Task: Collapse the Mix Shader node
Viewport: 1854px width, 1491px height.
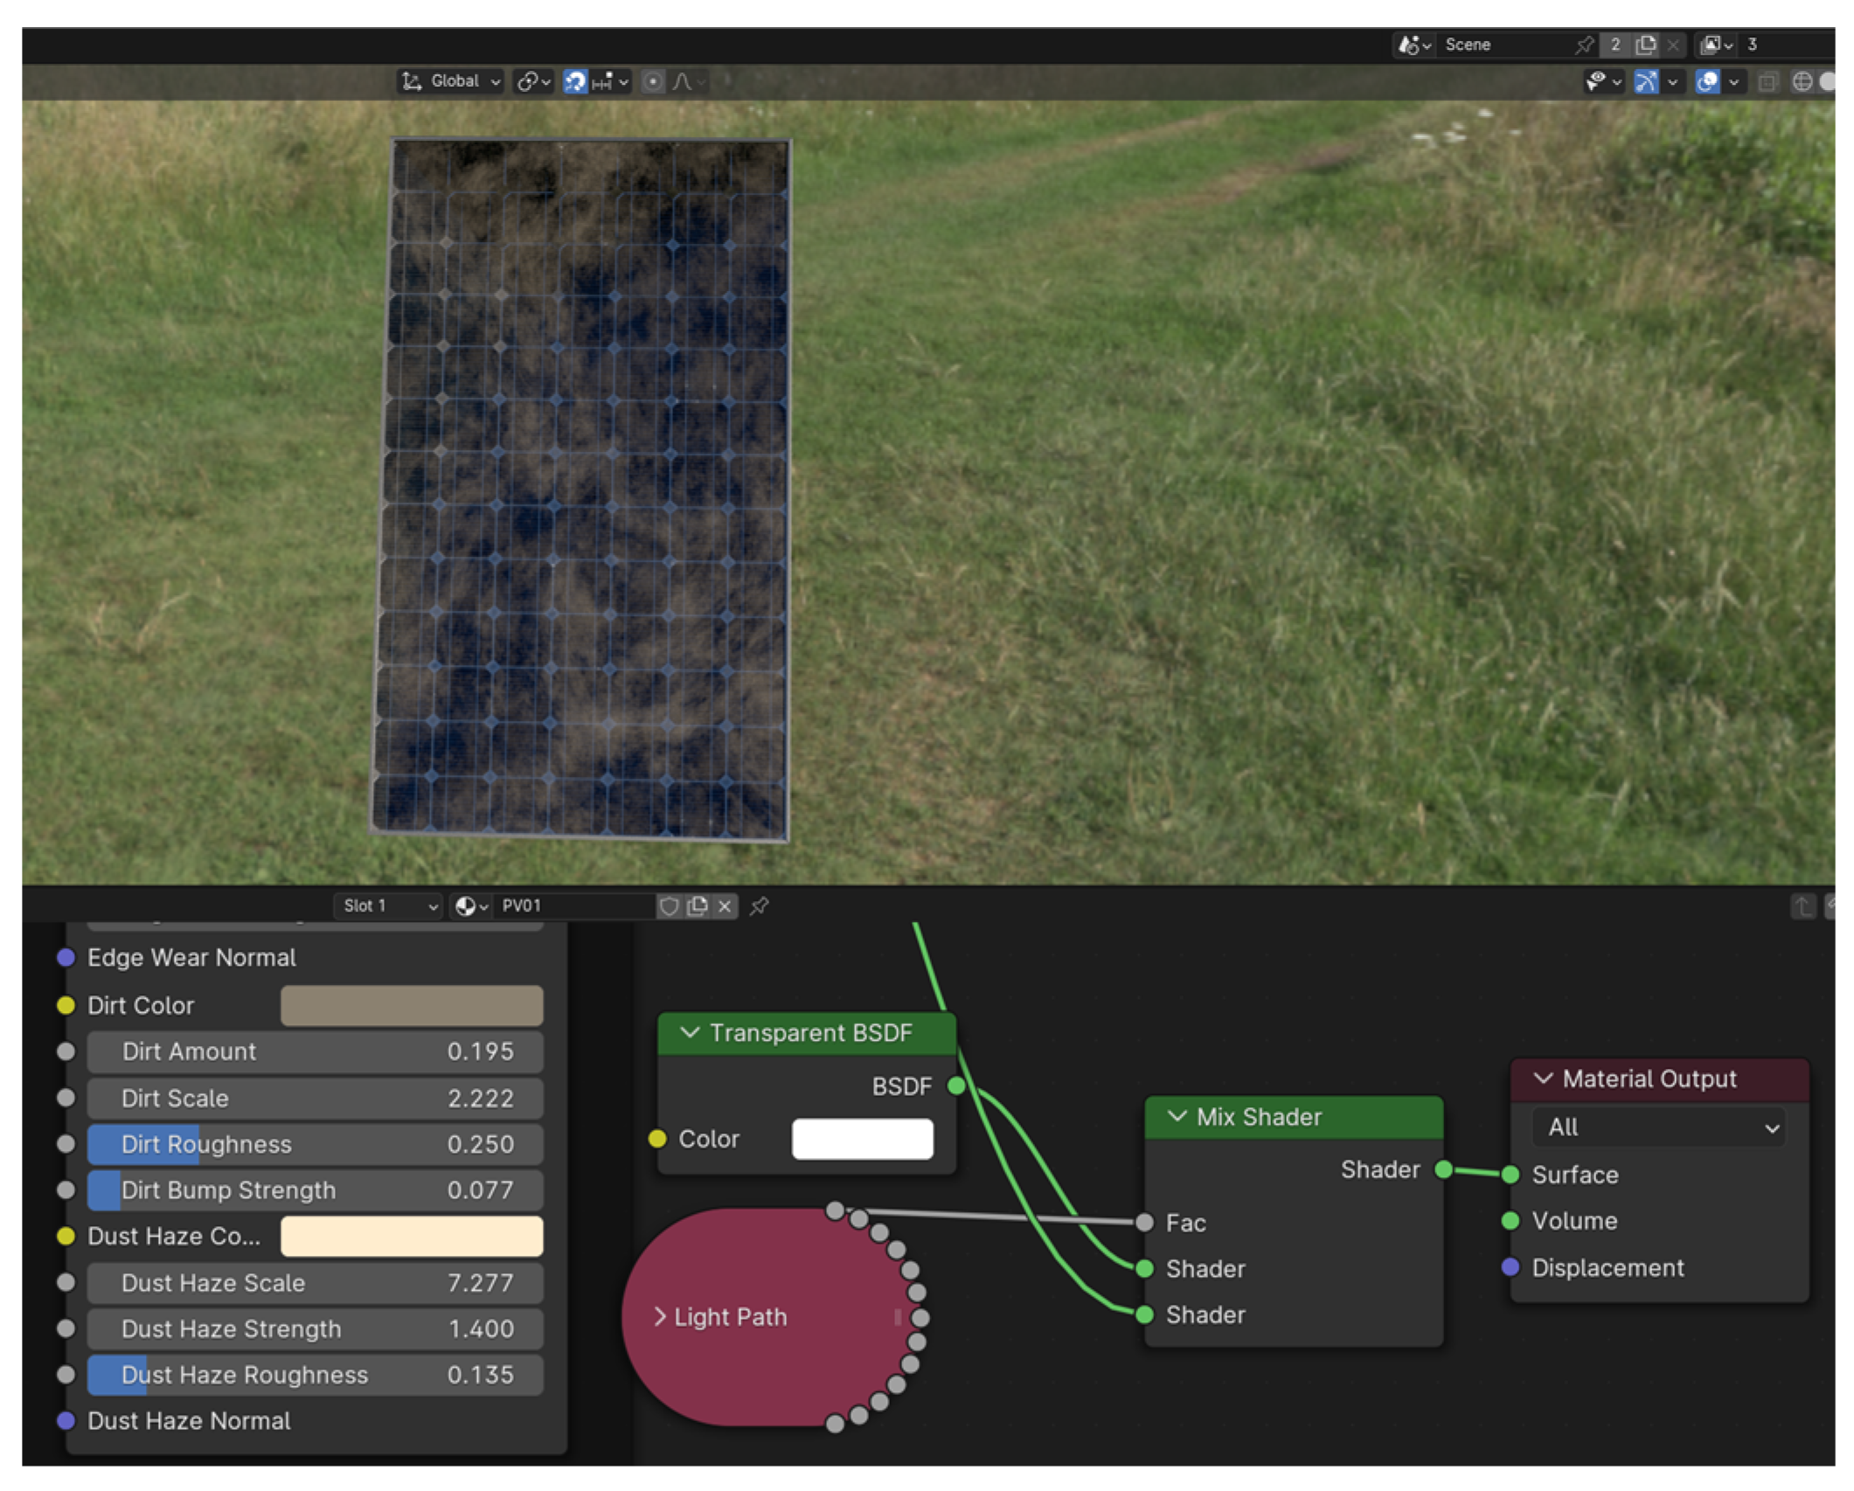Action: pyautogui.click(x=1177, y=1117)
